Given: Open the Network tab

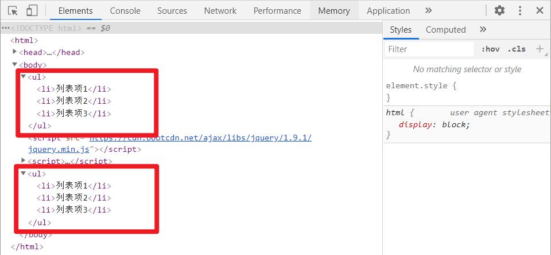Looking at the screenshot, I should coord(220,10).
